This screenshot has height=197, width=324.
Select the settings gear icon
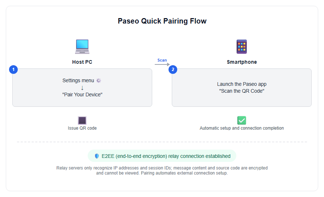99,80
